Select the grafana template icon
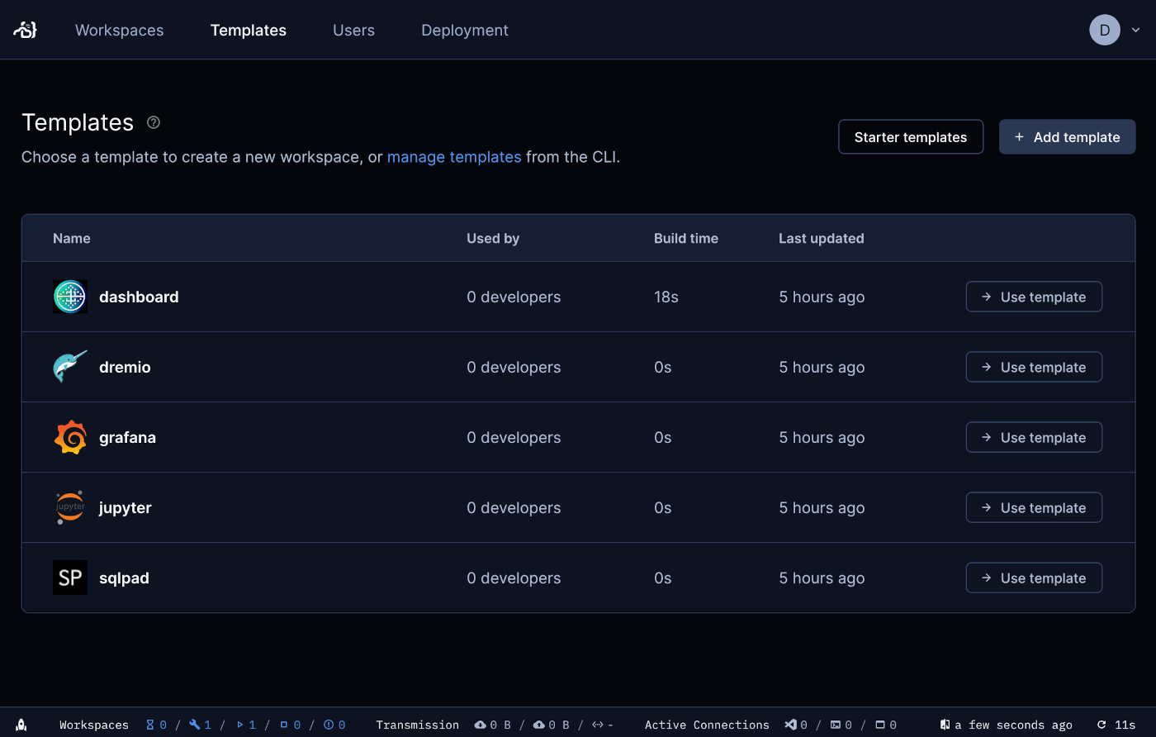The width and height of the screenshot is (1156, 737). click(70, 436)
